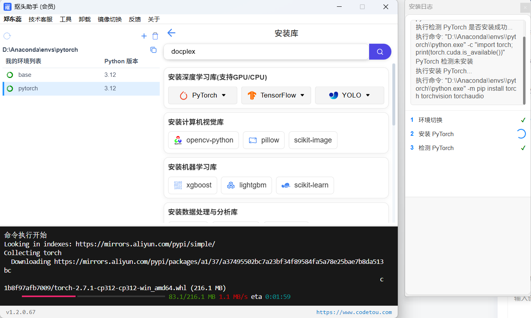The width and height of the screenshot is (531, 318).
Task: Click the PyTorch flame icon
Action: (x=183, y=95)
